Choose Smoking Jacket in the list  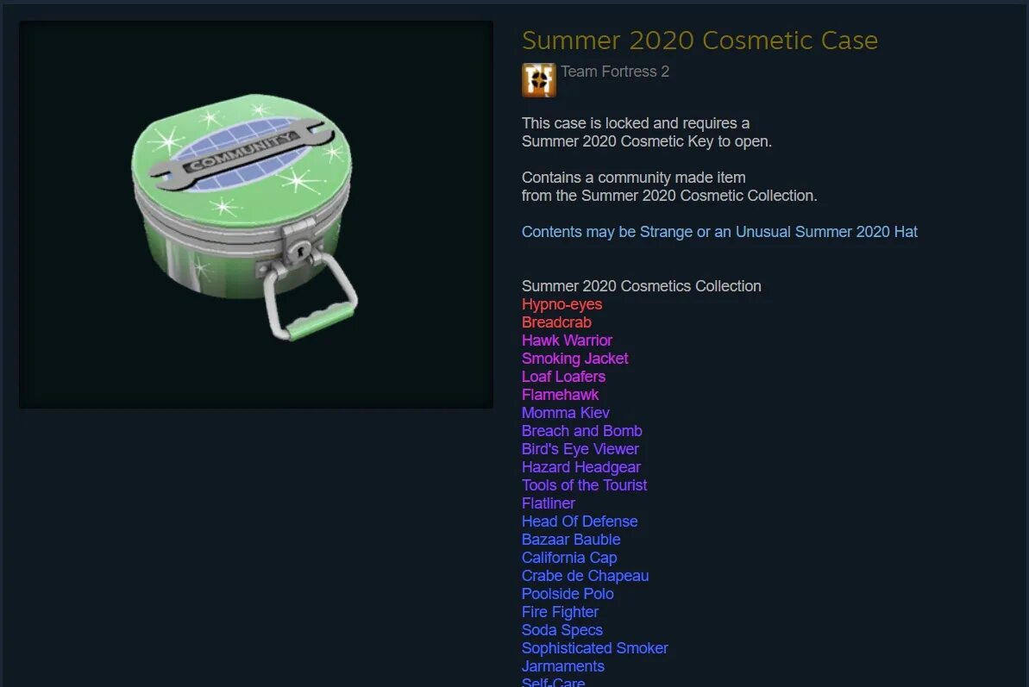pos(574,359)
